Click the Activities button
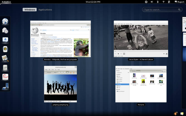 (6, 2)
